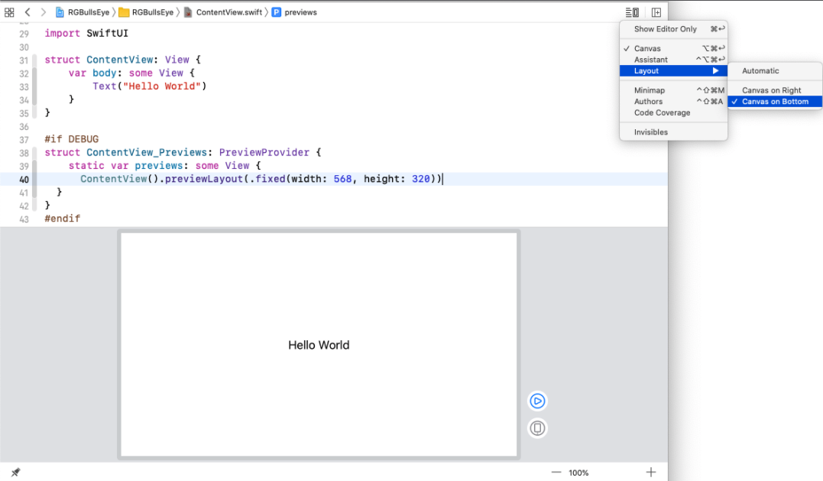
Task: Choose the Assistant menu option
Action: click(673, 60)
